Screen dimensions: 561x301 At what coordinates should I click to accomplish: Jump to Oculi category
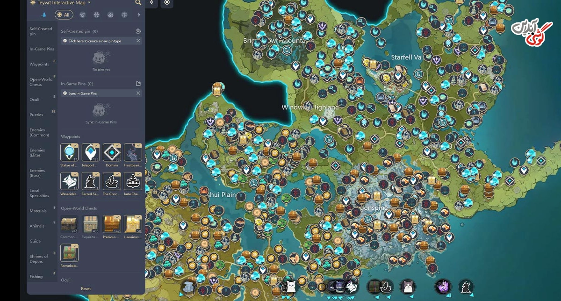tap(35, 100)
